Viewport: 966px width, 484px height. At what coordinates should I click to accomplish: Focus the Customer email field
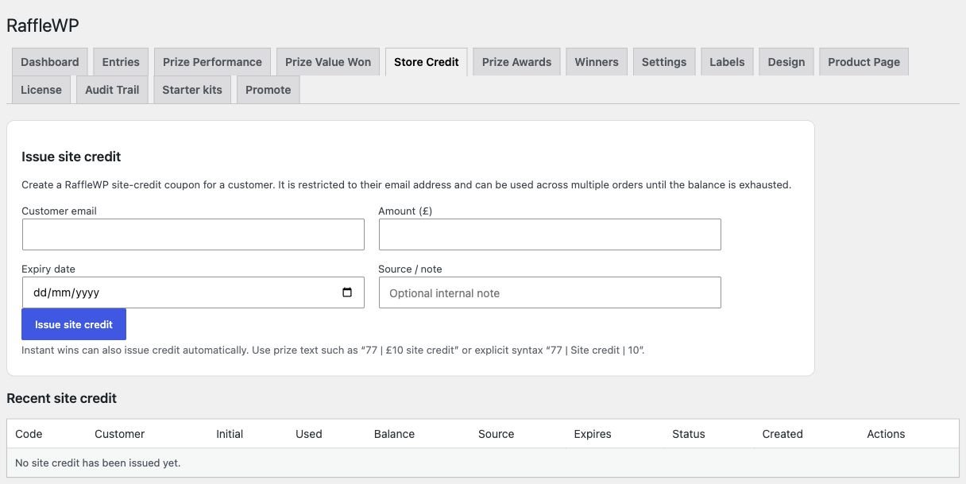(193, 234)
